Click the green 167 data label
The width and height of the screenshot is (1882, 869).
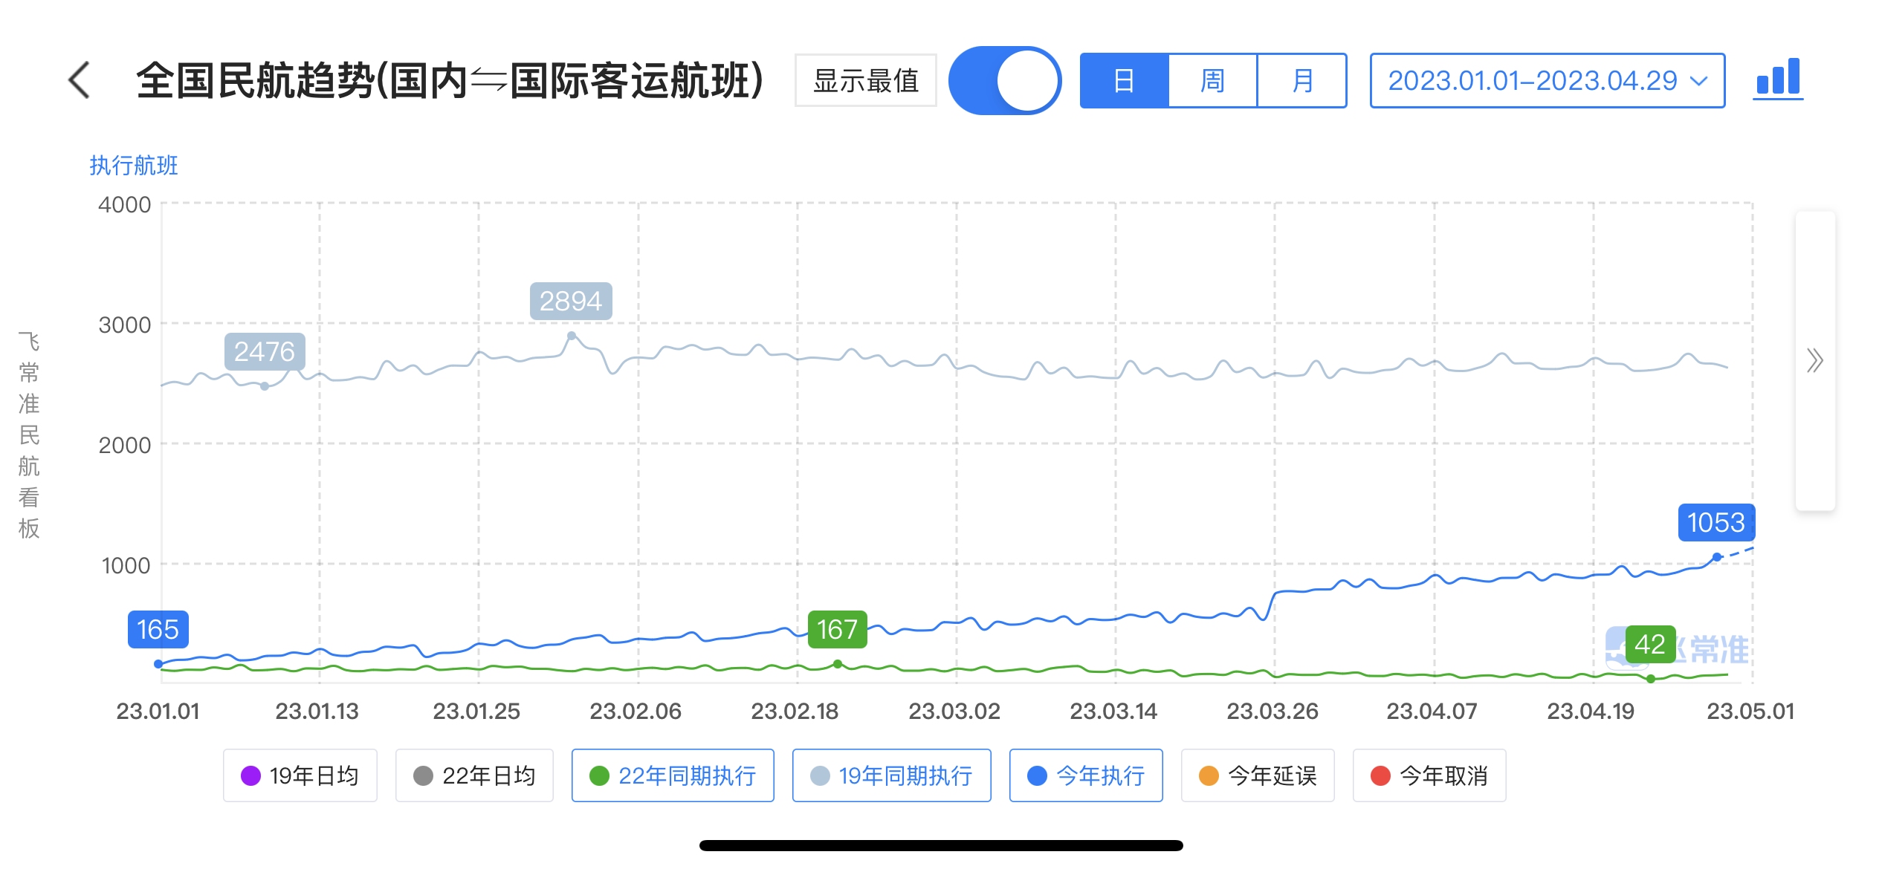837,629
